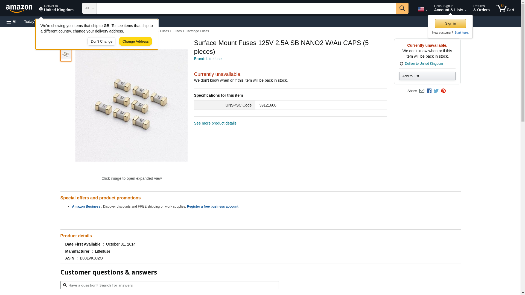Click the Amazon logo
Viewport: 525px width, 295px height.
pyautogui.click(x=19, y=8)
